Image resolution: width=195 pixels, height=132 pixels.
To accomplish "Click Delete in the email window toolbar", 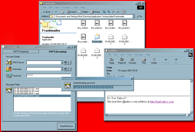I will click(154, 61).
